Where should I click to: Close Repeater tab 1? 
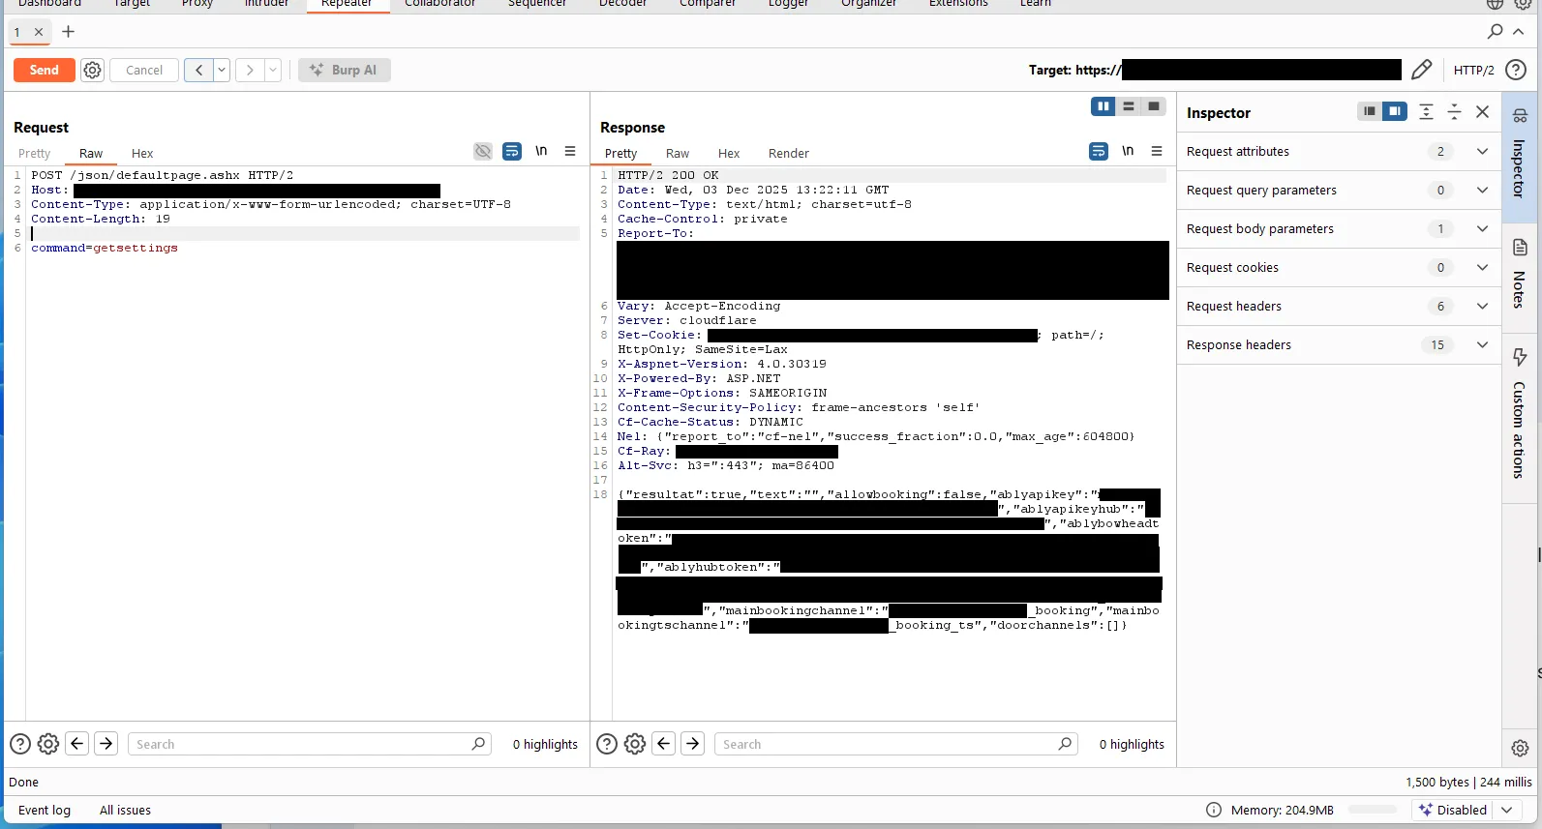click(39, 32)
